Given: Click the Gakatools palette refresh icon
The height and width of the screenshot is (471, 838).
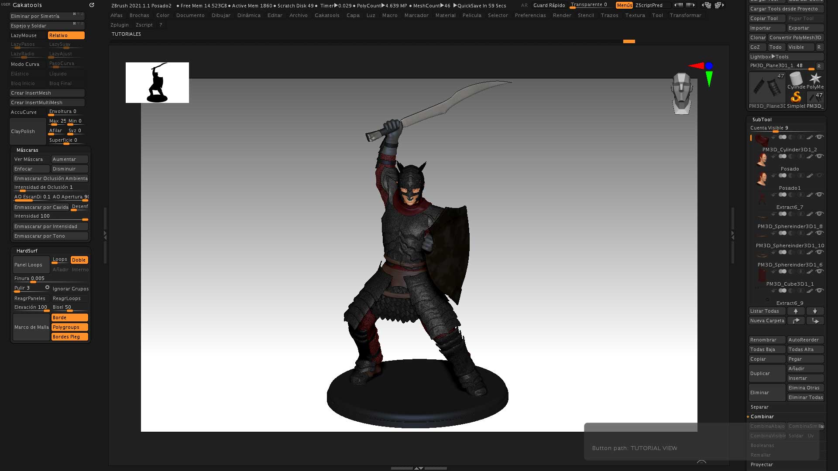Looking at the screenshot, I should 92,5.
